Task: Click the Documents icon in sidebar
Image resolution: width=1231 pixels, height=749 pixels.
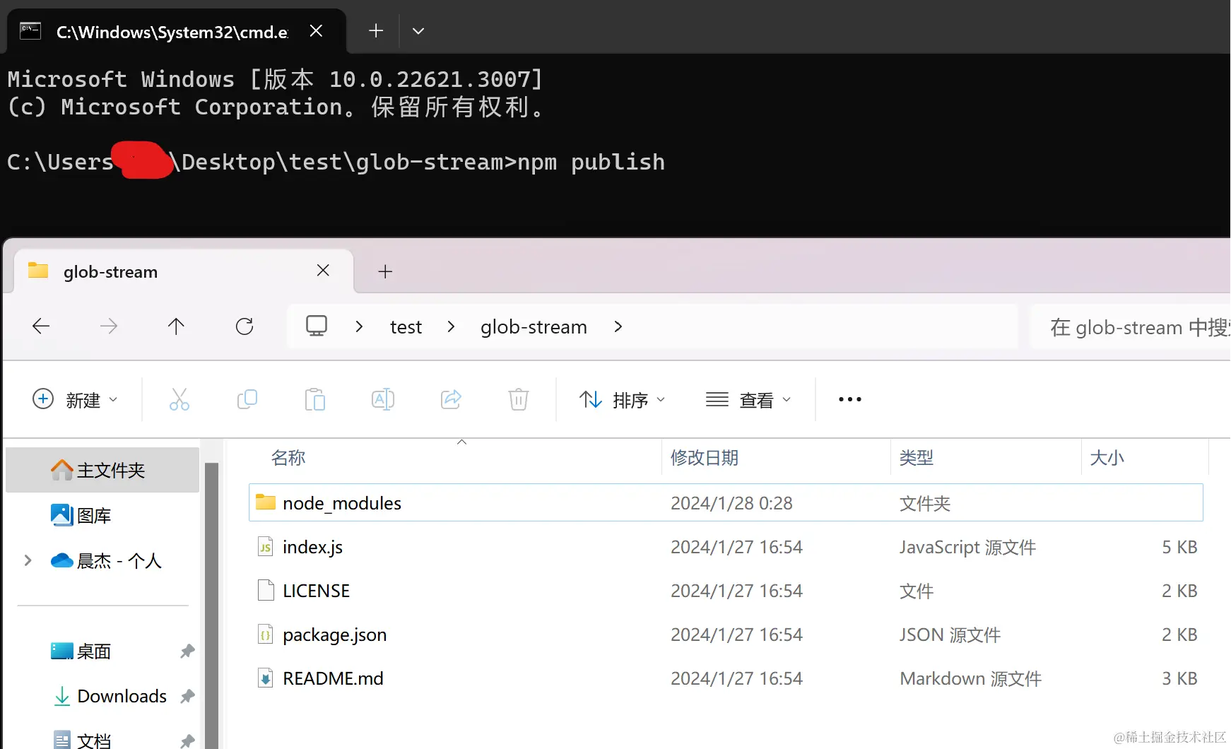Action: (62, 740)
